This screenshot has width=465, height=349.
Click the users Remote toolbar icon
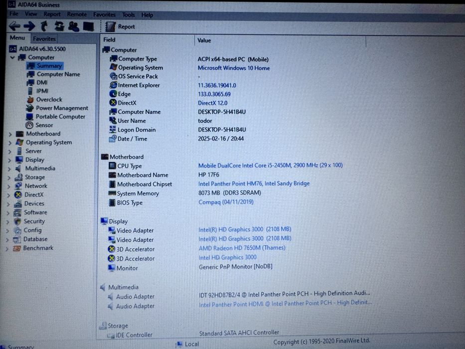pos(74,26)
